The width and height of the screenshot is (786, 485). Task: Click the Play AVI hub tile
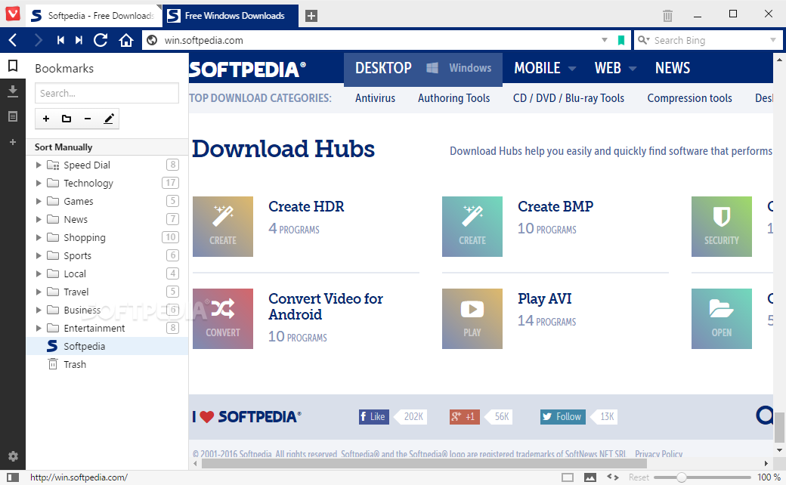(472, 319)
